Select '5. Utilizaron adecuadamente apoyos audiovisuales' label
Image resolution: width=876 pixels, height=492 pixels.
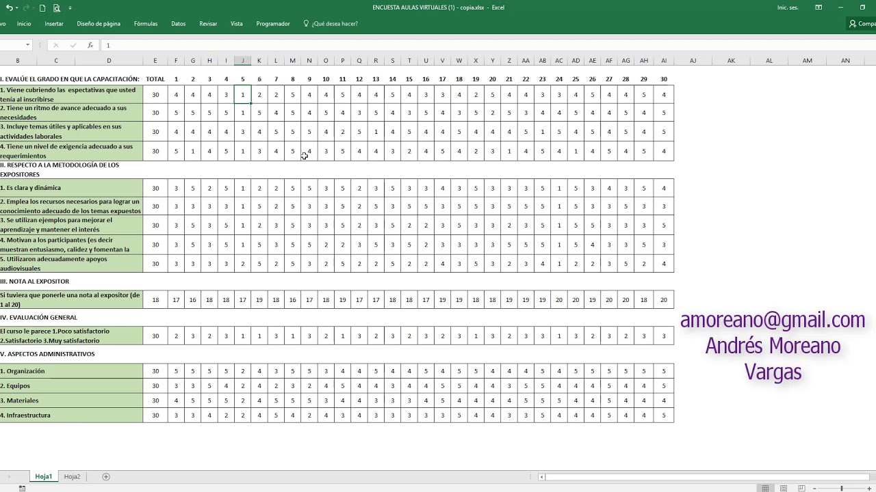(71, 264)
